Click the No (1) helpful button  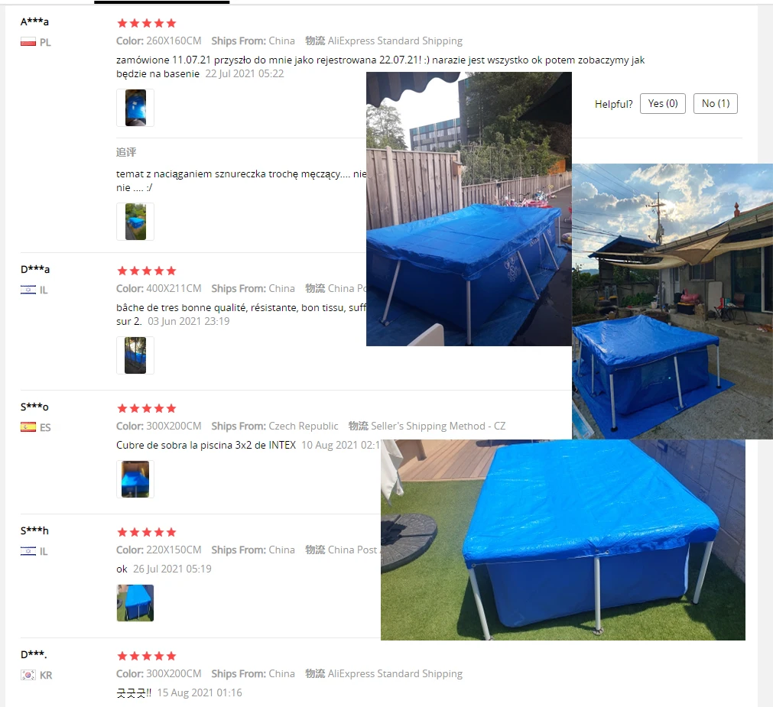[x=716, y=103]
